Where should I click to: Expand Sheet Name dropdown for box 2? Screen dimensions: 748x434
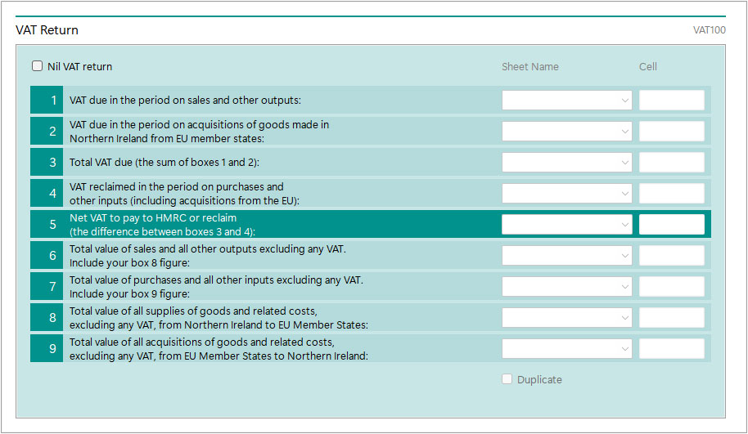[x=566, y=132]
